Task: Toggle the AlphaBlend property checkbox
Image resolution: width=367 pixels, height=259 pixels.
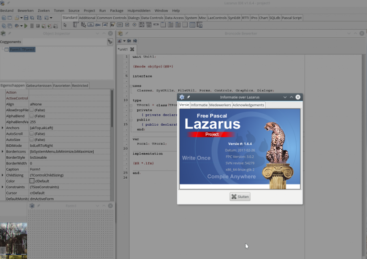Action: coord(32,116)
